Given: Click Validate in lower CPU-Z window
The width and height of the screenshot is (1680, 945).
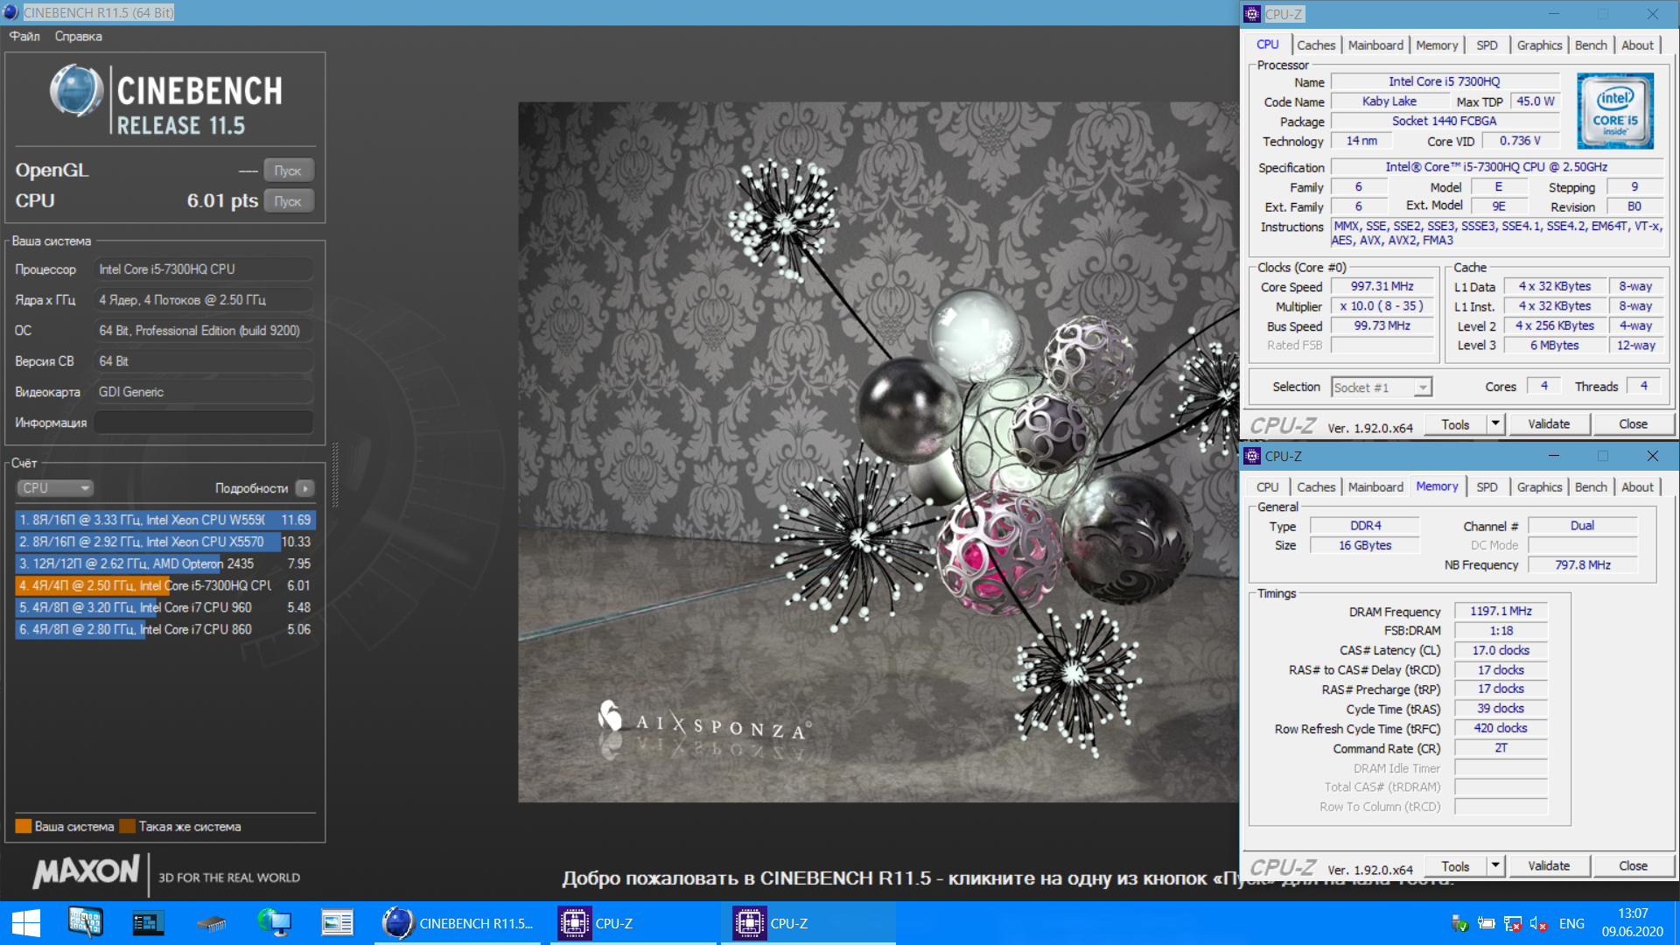Looking at the screenshot, I should click(x=1549, y=866).
